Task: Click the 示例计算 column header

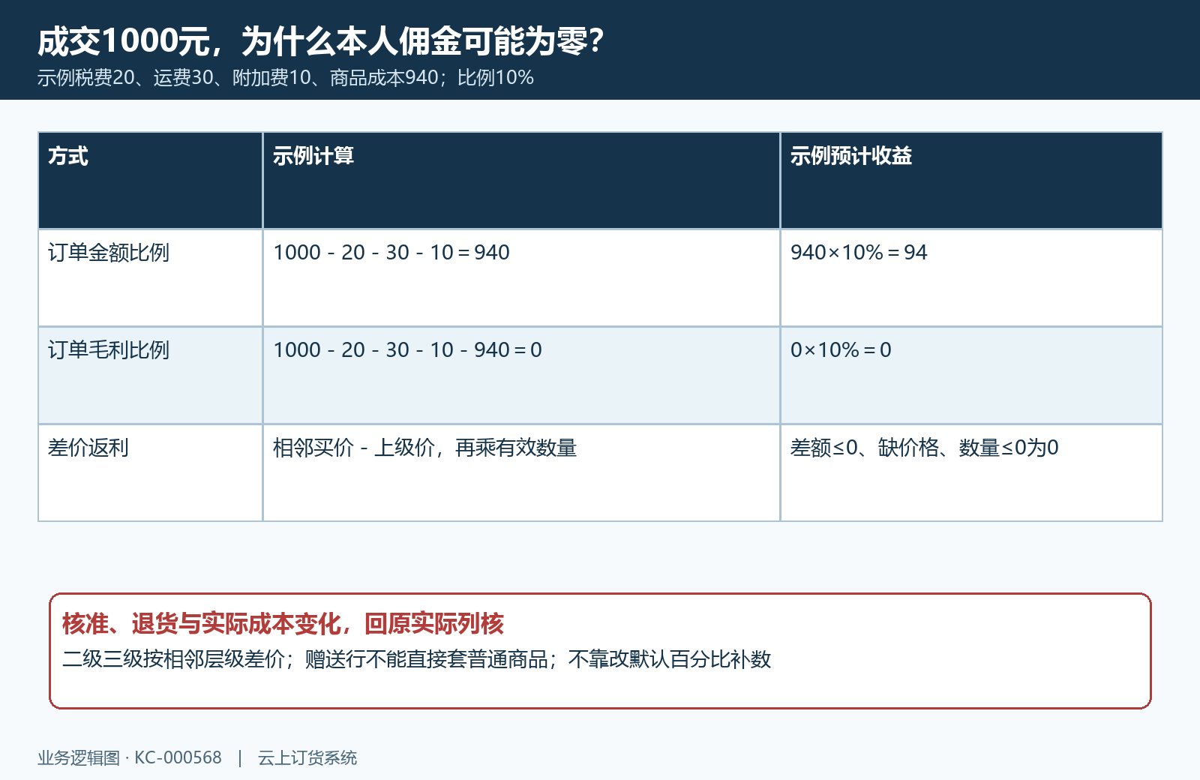Action: tap(521, 180)
